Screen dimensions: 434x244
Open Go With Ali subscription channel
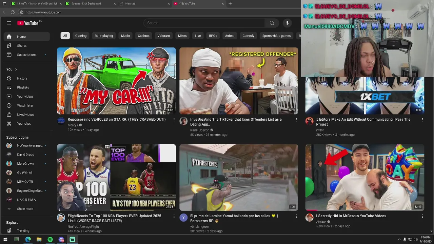point(27,172)
